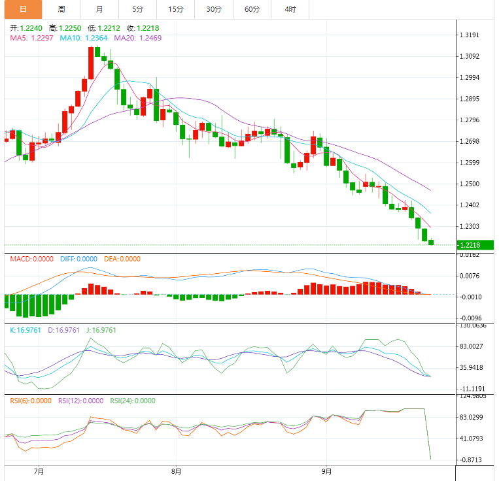Click the green 1.2218 current price tag

[x=475, y=245]
